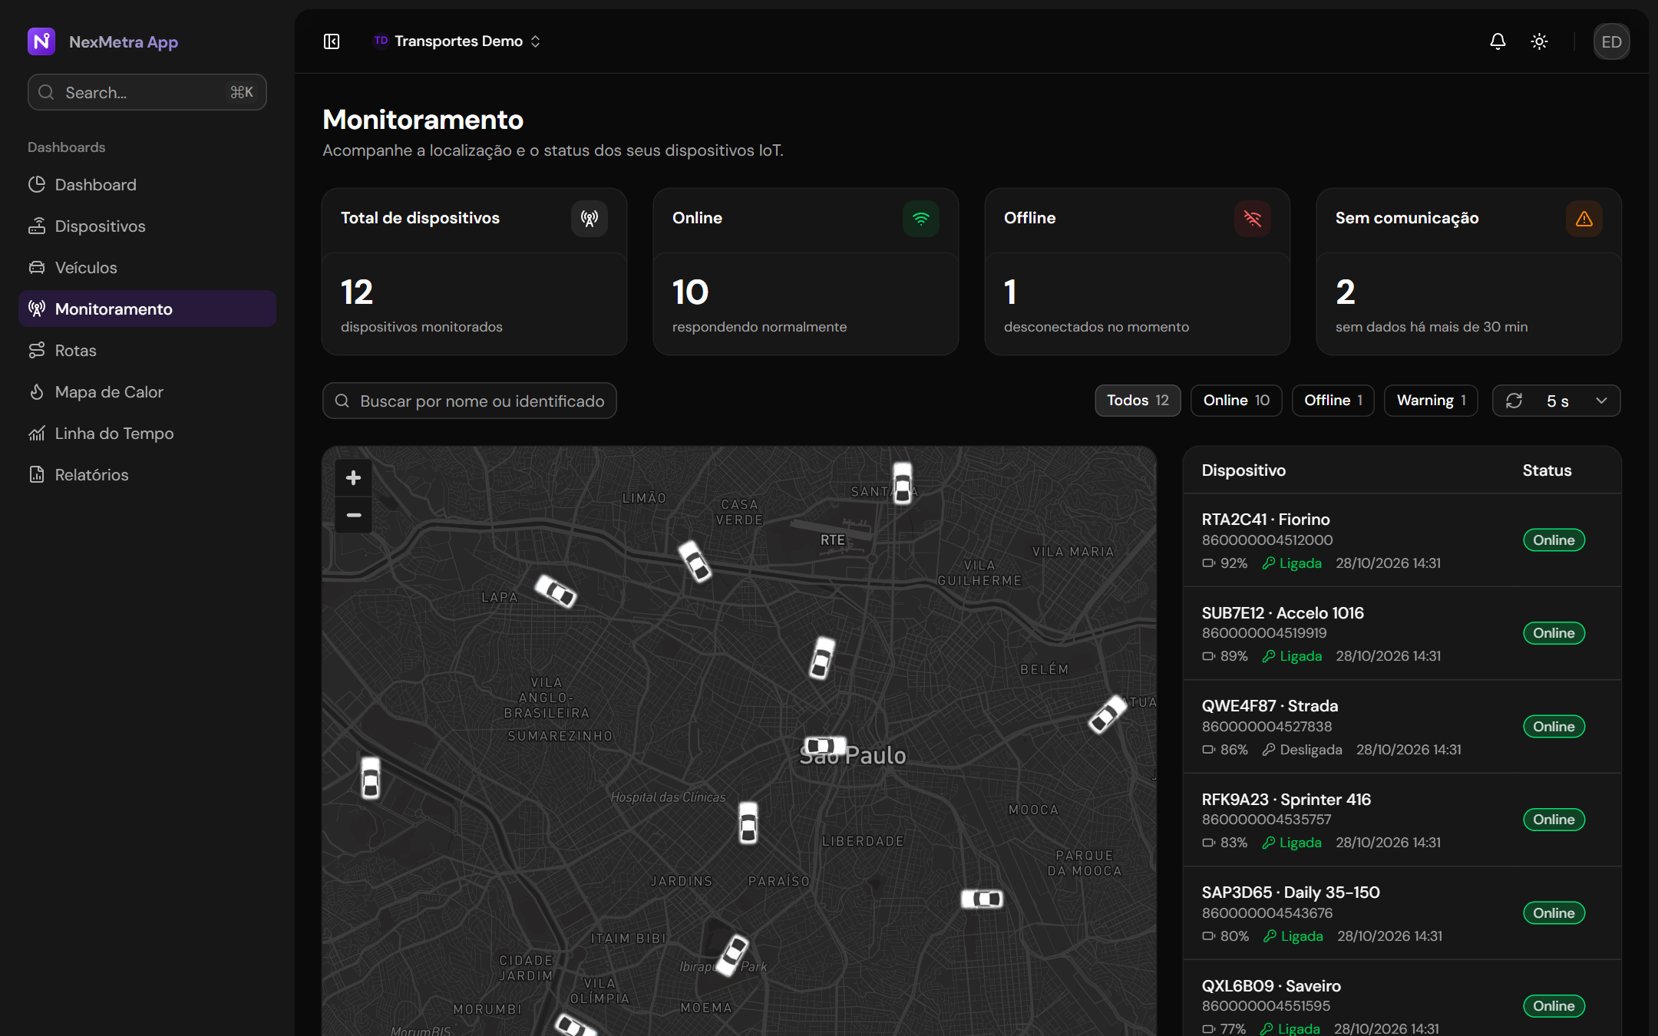Click the vehicle marker near Parque da Mooca
This screenshot has width=1658, height=1036.
pyautogui.click(x=983, y=898)
